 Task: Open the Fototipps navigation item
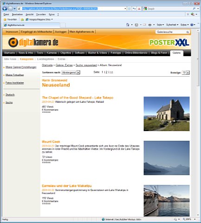[x=116, y=53]
